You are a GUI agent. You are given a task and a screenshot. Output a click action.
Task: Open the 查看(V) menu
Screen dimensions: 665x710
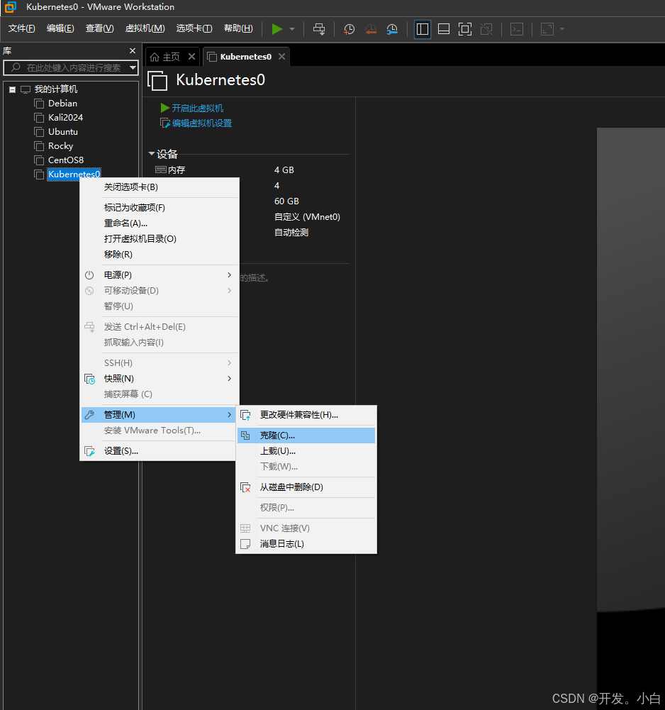99,28
